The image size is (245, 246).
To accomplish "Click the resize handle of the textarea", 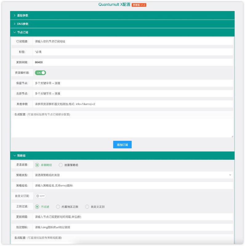I will (x=232, y=137).
